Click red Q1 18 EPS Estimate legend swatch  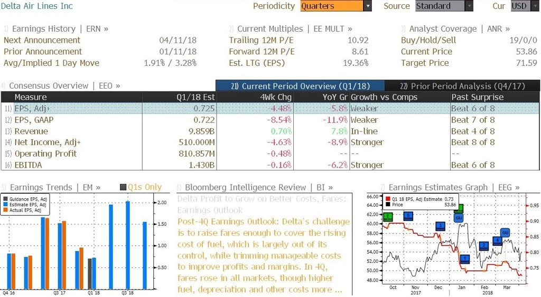click(388, 199)
